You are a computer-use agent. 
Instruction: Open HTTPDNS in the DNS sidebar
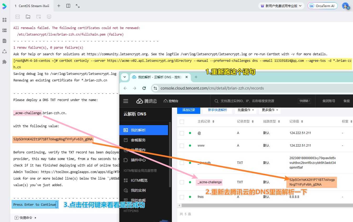(131, 211)
